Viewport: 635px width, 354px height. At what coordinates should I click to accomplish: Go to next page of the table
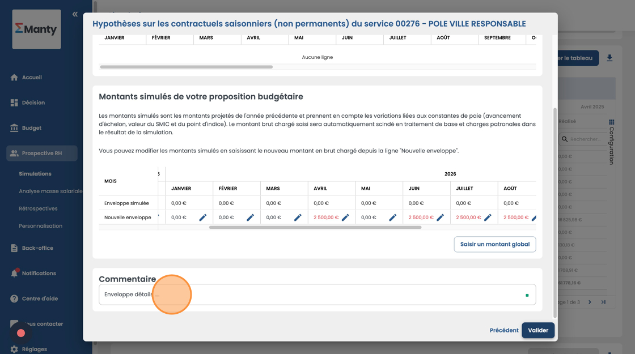[x=590, y=302]
